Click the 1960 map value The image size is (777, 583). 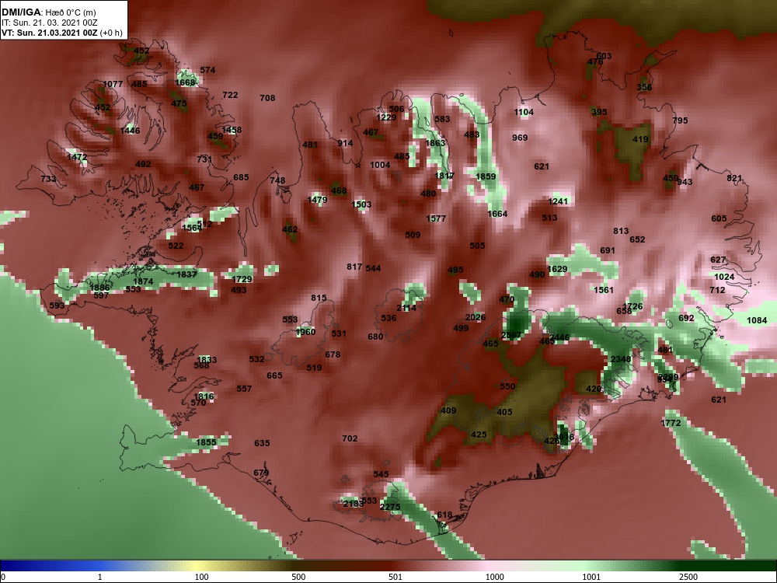[x=305, y=332]
